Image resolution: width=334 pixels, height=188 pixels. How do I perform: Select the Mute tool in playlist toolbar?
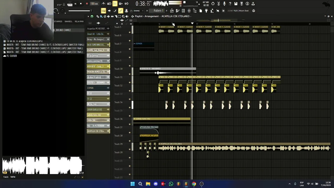[x=109, y=16]
